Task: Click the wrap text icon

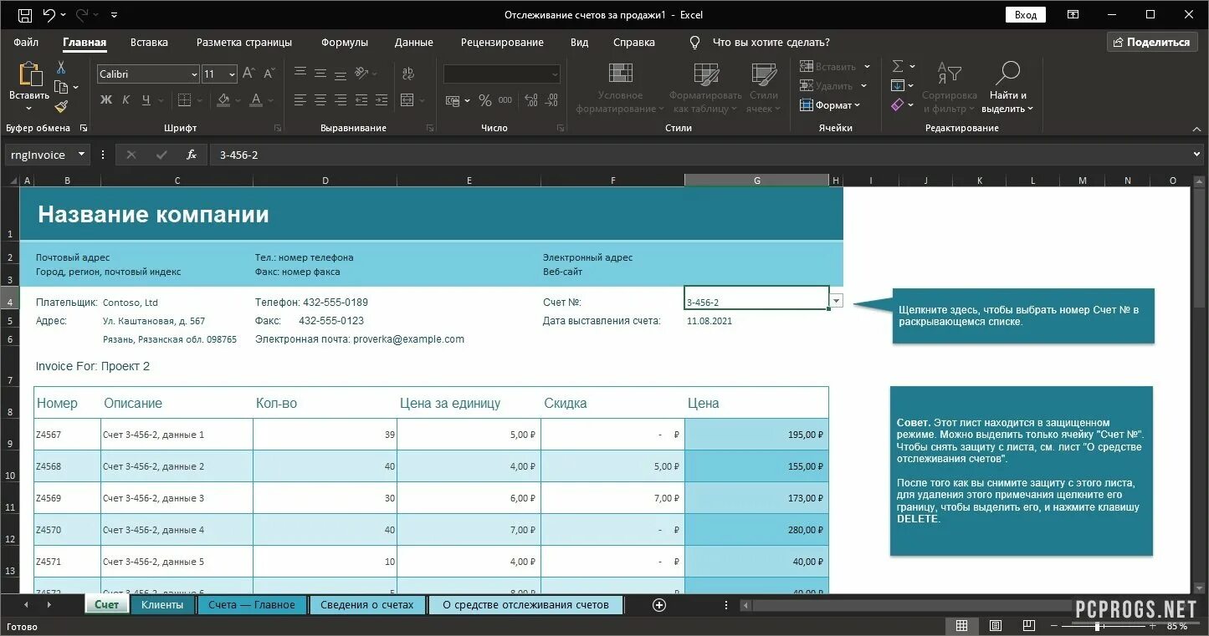Action: 407,74
